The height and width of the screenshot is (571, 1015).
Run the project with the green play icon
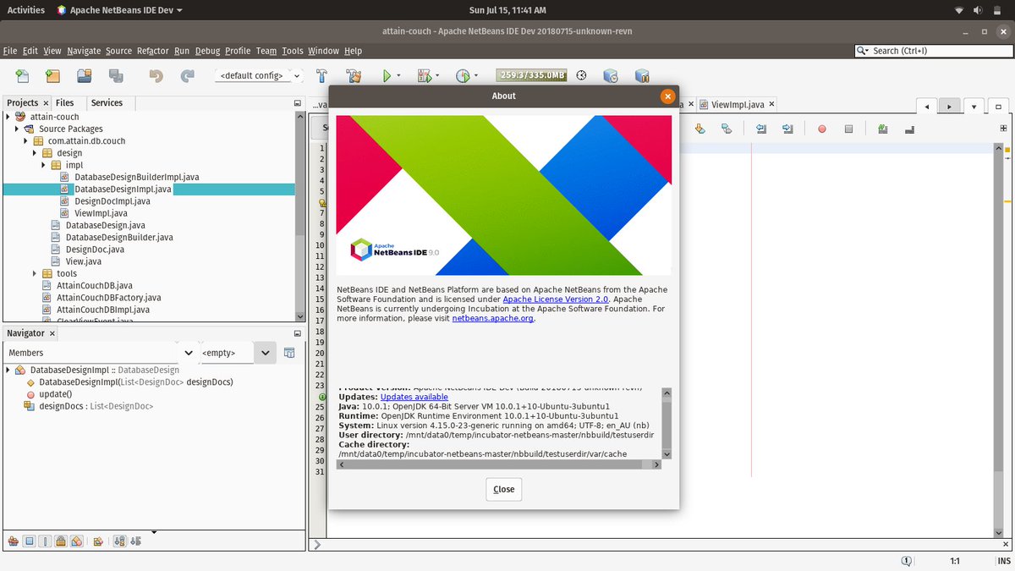pos(388,74)
